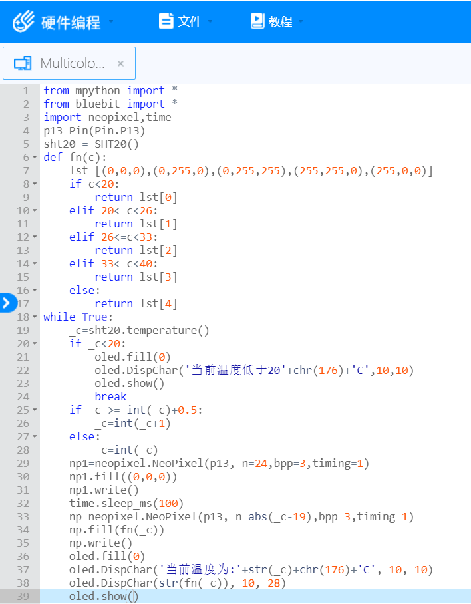Viewport: 471px width, 604px height.
Task: Open the 硬件编程 mode menu
Action: (x=71, y=22)
